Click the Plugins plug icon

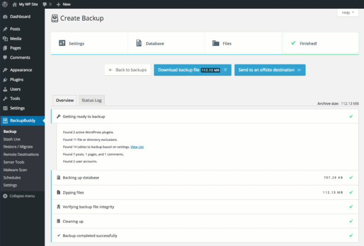coord(5,80)
